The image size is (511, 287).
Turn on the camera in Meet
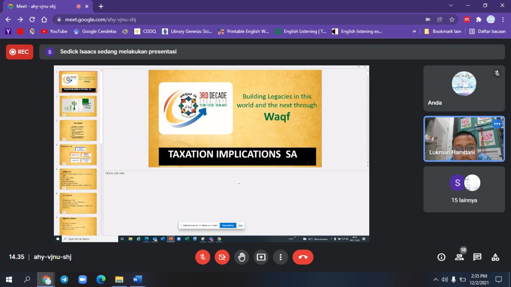(222, 257)
